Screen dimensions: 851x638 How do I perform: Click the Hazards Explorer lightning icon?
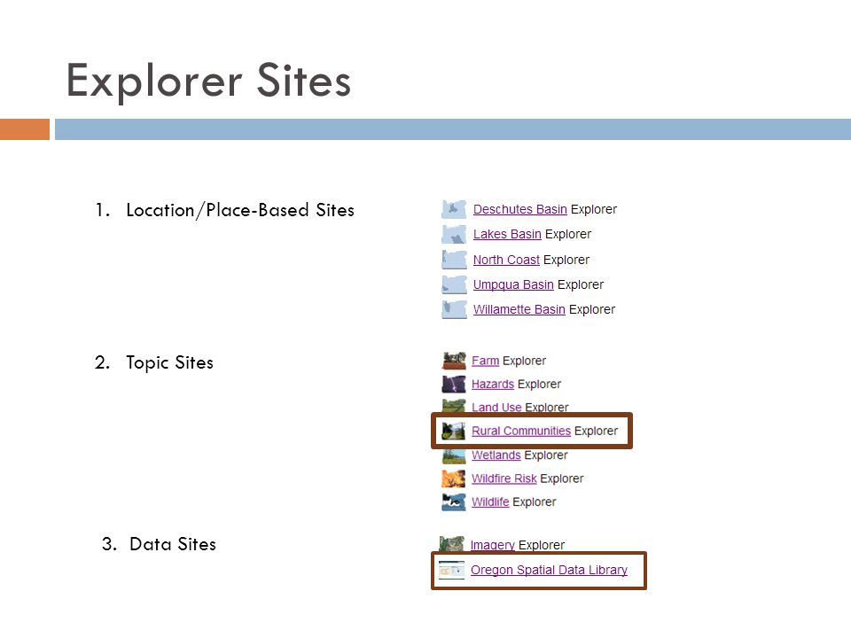454,384
